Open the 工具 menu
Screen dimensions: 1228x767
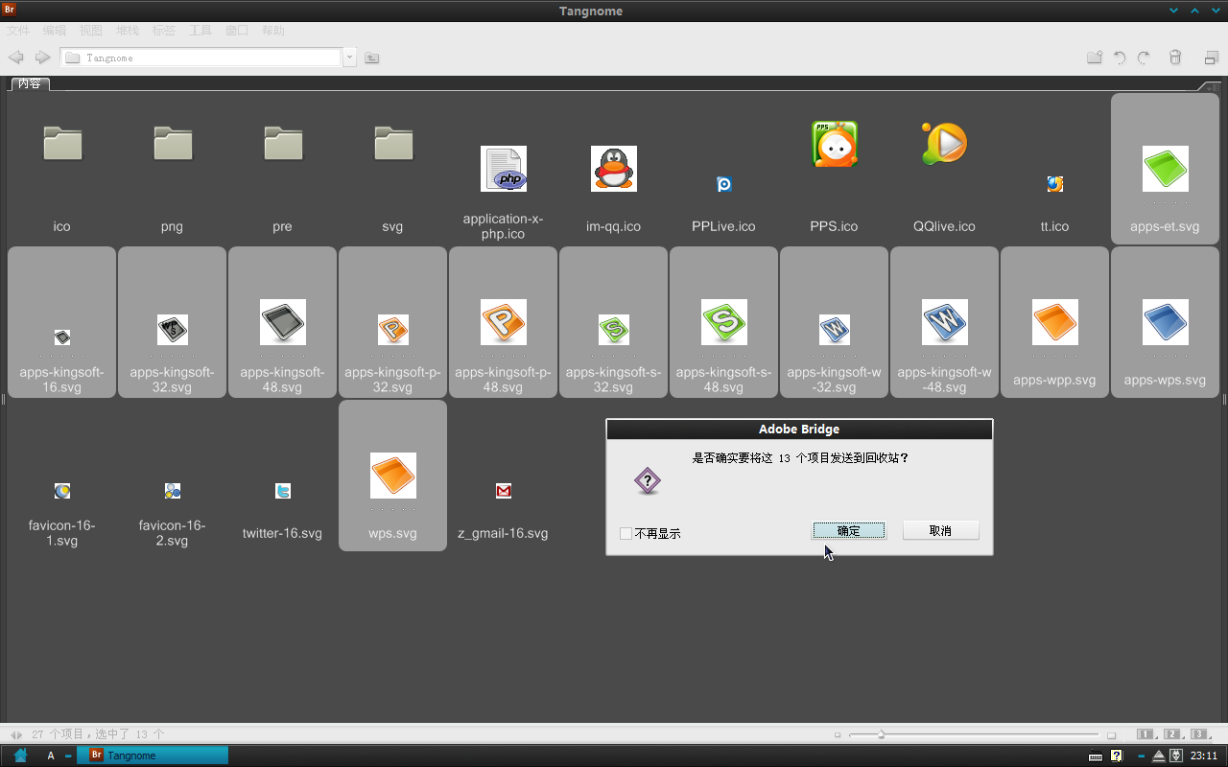(201, 31)
